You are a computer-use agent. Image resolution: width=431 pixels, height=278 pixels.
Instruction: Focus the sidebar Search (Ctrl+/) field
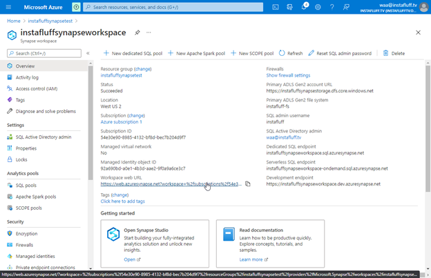point(44,53)
